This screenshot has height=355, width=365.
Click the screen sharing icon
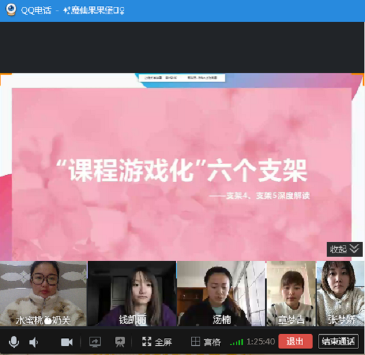(x=95, y=341)
